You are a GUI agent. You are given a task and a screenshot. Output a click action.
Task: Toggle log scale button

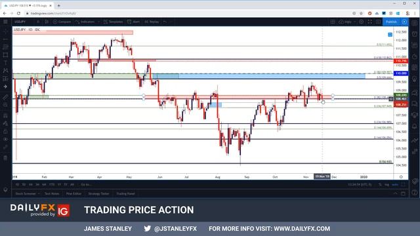[387, 185]
